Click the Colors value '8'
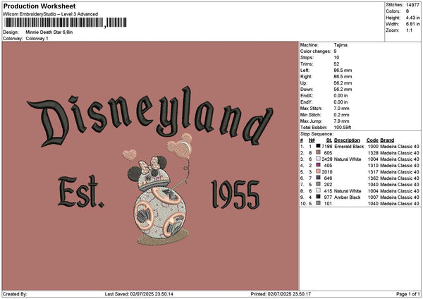This screenshot has width=423, height=299. [407, 11]
